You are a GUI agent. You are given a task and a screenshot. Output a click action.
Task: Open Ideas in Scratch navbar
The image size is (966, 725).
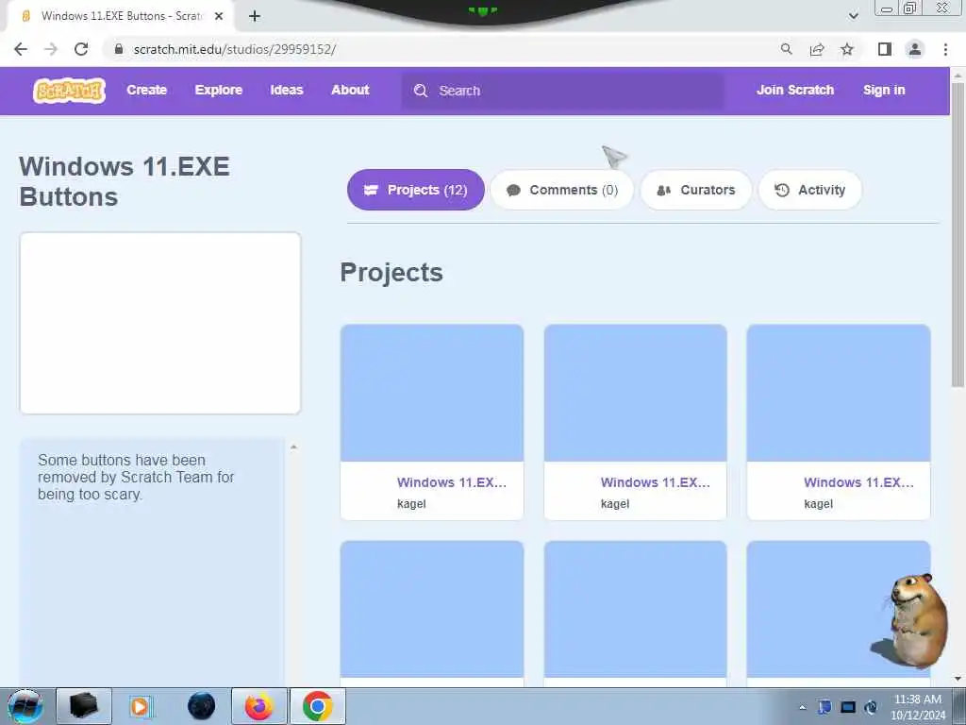[x=287, y=90]
